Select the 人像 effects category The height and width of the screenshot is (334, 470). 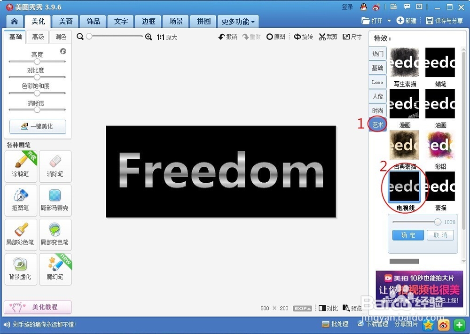(378, 96)
